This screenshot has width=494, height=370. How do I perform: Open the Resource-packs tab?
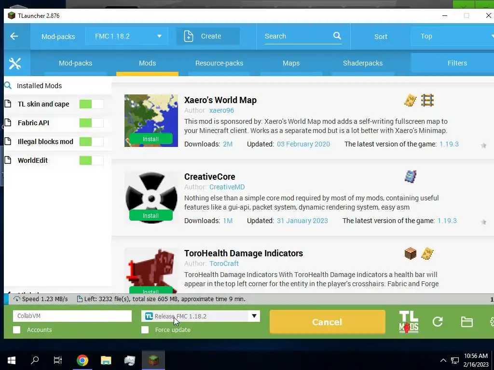pos(220,63)
